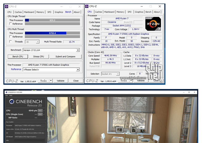Click the Submit and Compare button
The image size is (203, 143).
pyautogui.click(x=66, y=56)
